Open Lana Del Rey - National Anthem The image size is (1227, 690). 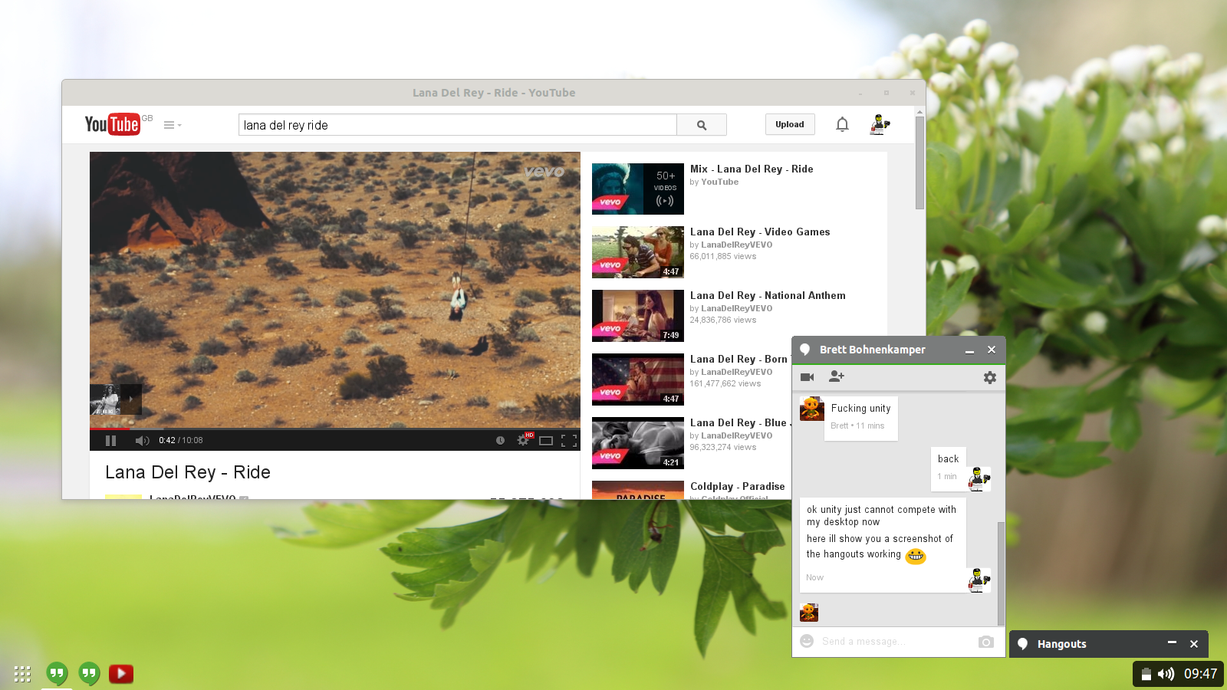click(x=768, y=295)
